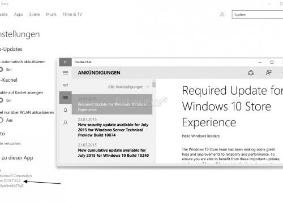The width and height of the screenshot is (283, 203).
Task: Minimize the Insider-Hub window
Action: (x=260, y=62)
